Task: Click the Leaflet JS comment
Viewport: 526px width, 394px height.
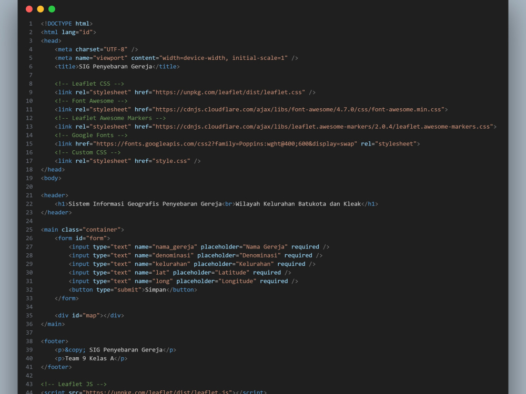Action: 74,385
